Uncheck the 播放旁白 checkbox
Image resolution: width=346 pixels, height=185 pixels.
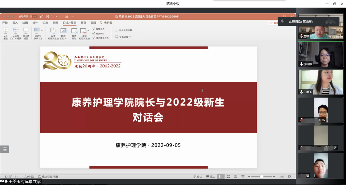(x=94, y=29)
